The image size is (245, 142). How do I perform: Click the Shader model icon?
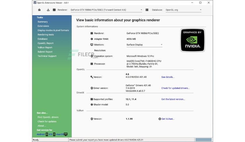pyautogui.click(x=92, y=104)
